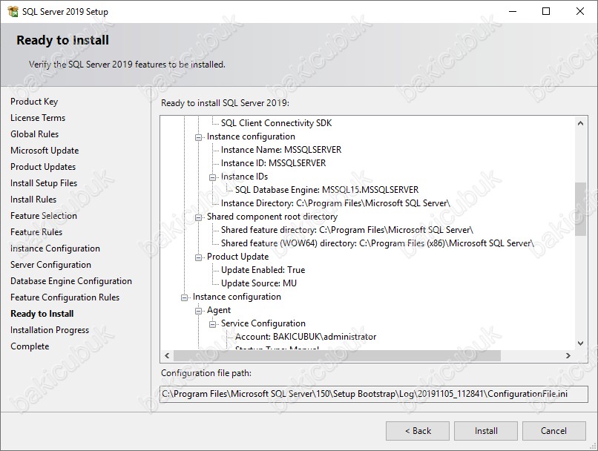Click the horizontal scrollbar right arrow
This screenshot has height=451, width=598.
point(568,356)
